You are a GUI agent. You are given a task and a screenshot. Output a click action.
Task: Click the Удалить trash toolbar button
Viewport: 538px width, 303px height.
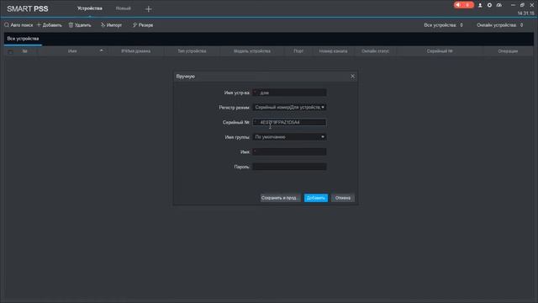click(80, 25)
